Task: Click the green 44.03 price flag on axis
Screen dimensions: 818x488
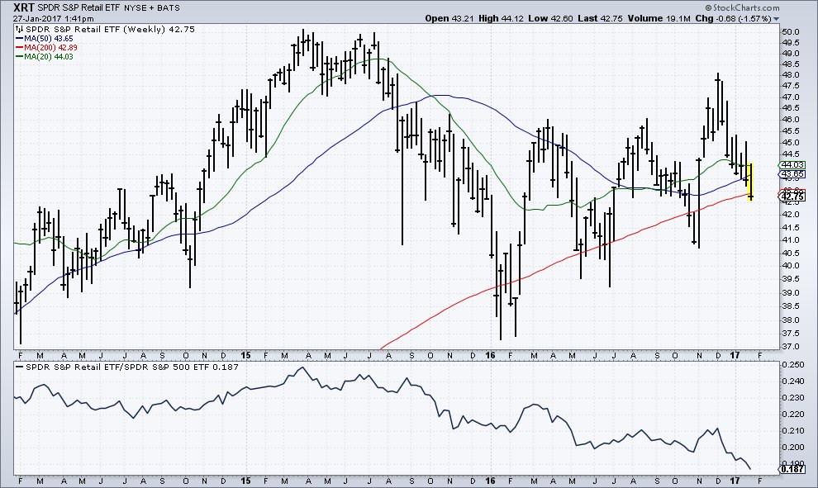Action: point(792,165)
